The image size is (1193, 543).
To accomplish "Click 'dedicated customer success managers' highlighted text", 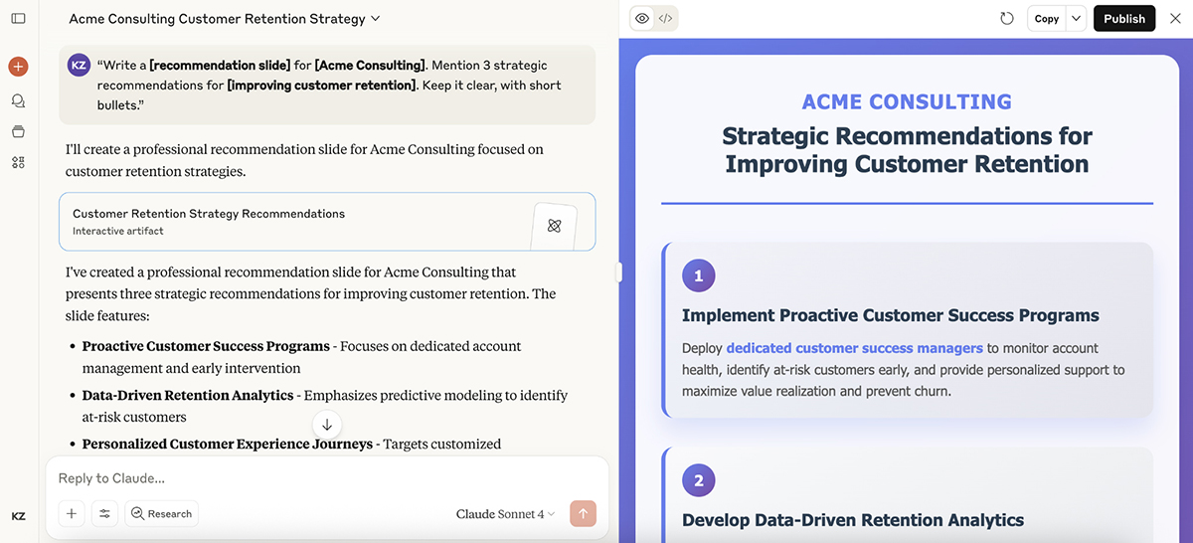I will 854,348.
